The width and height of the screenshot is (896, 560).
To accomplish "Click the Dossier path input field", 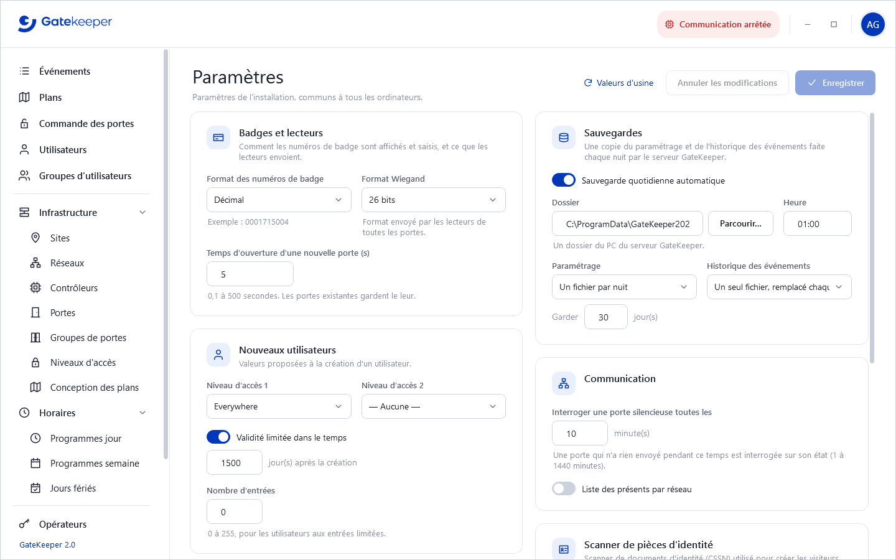I will tap(627, 223).
